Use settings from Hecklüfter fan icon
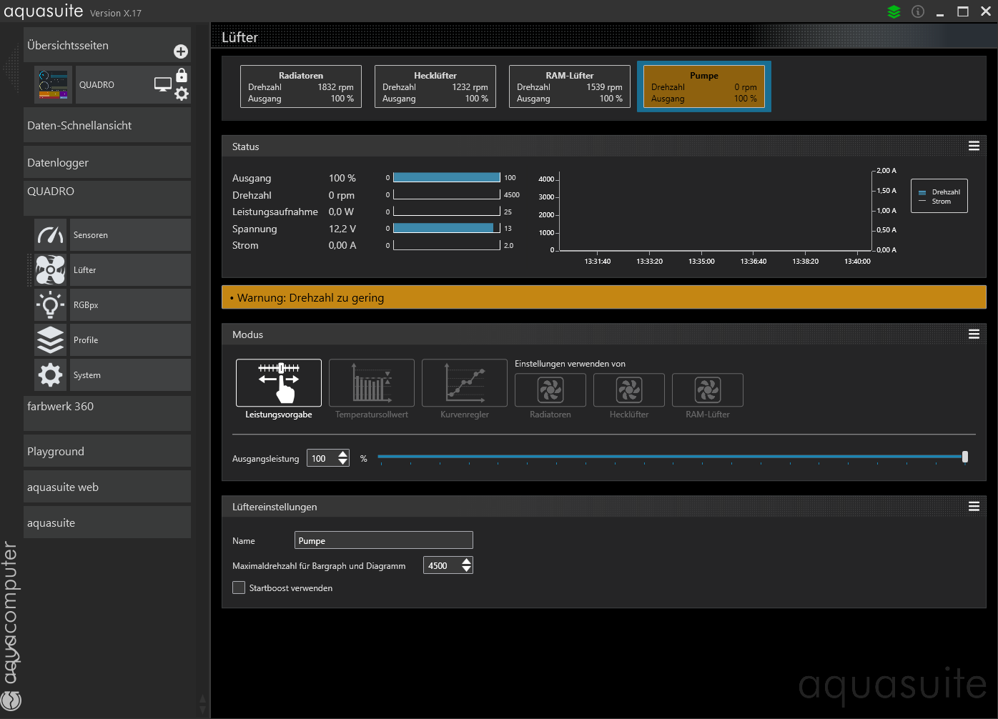998x719 pixels. [x=629, y=390]
